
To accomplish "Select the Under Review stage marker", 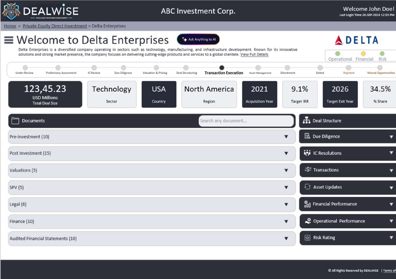I will pyautogui.click(x=25, y=68).
